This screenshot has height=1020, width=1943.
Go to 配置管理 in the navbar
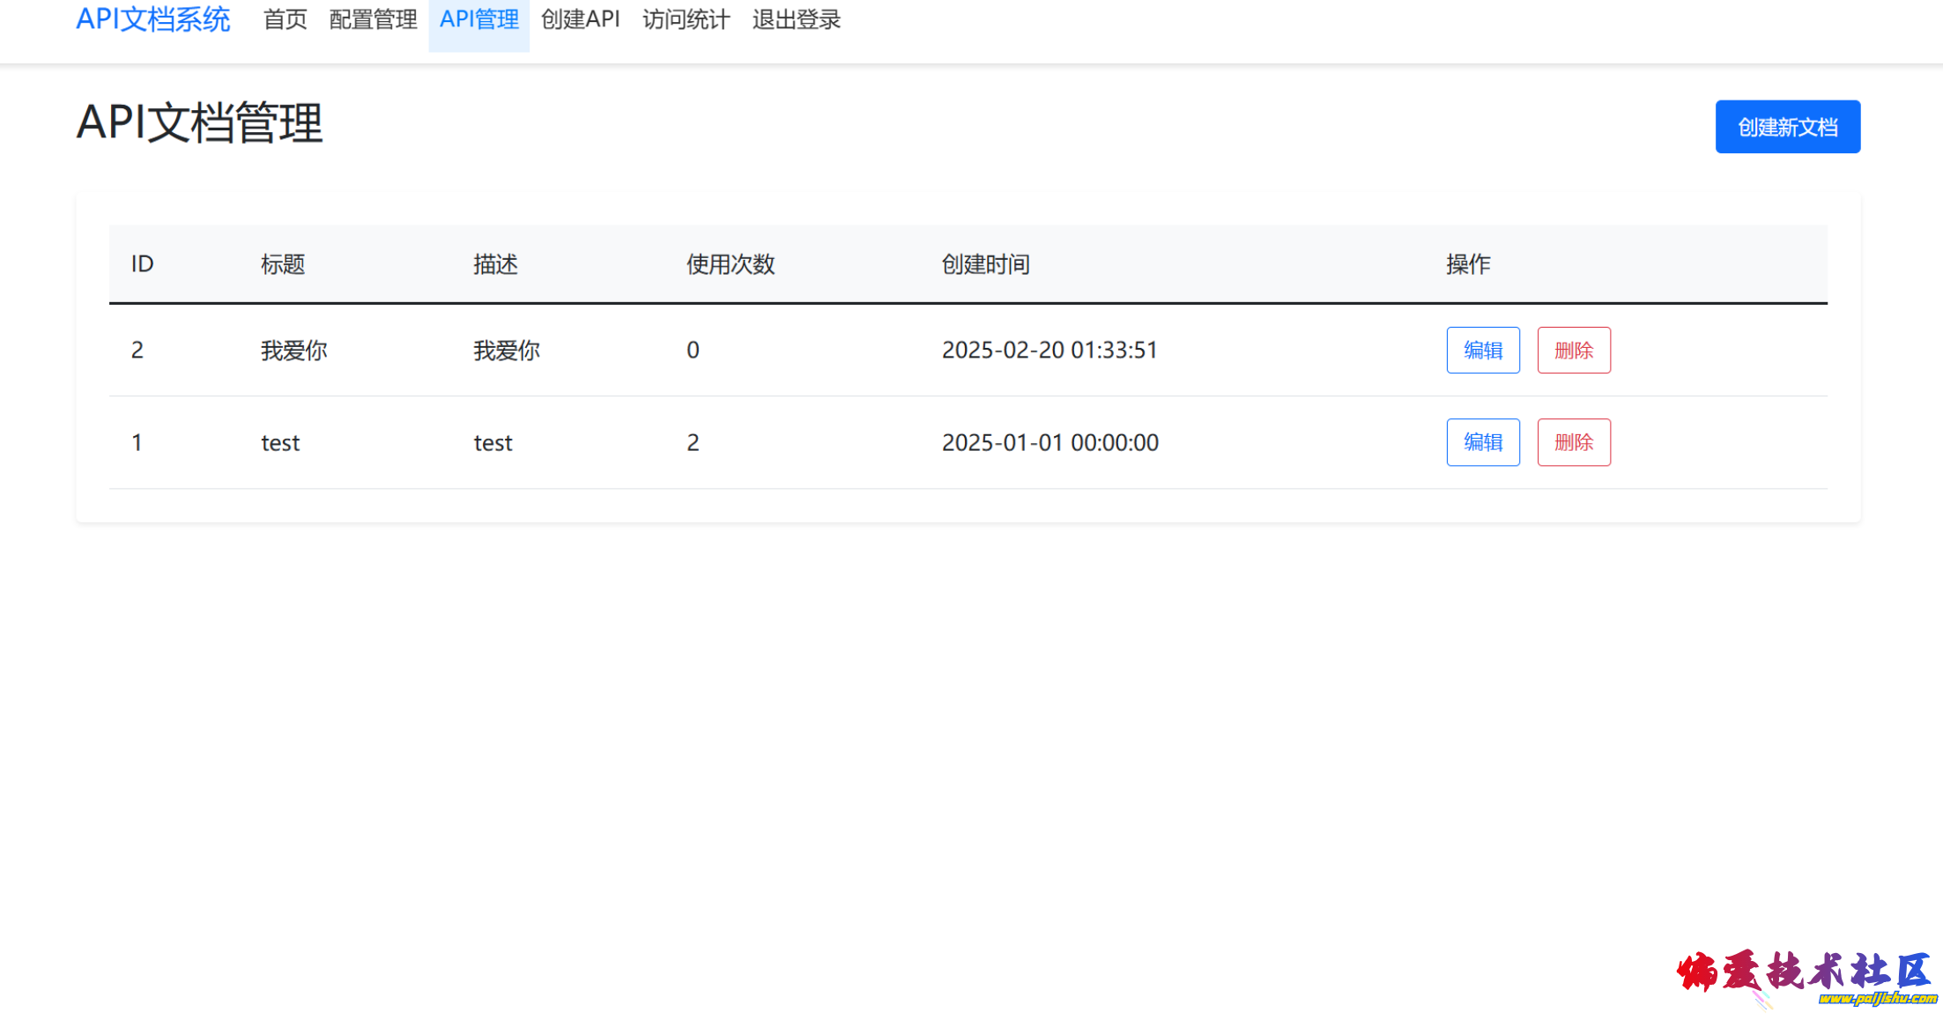[373, 19]
